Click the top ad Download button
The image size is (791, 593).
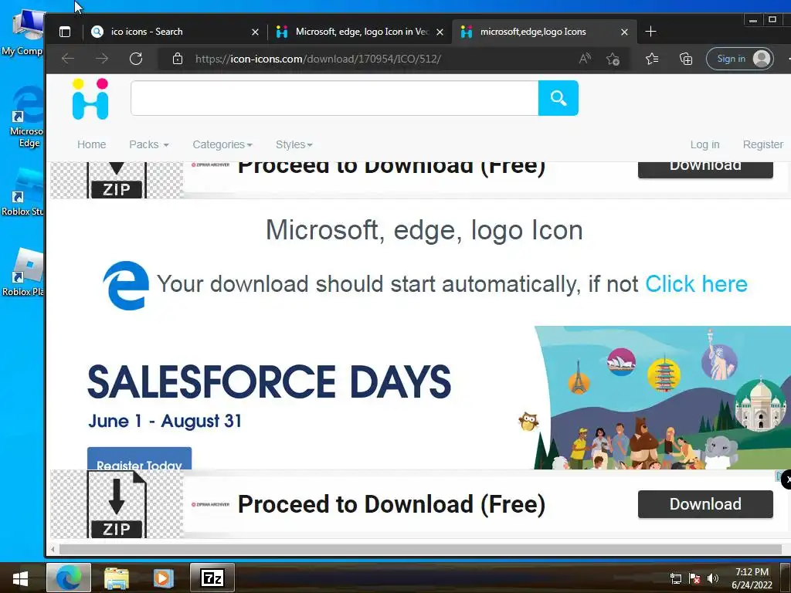705,169
